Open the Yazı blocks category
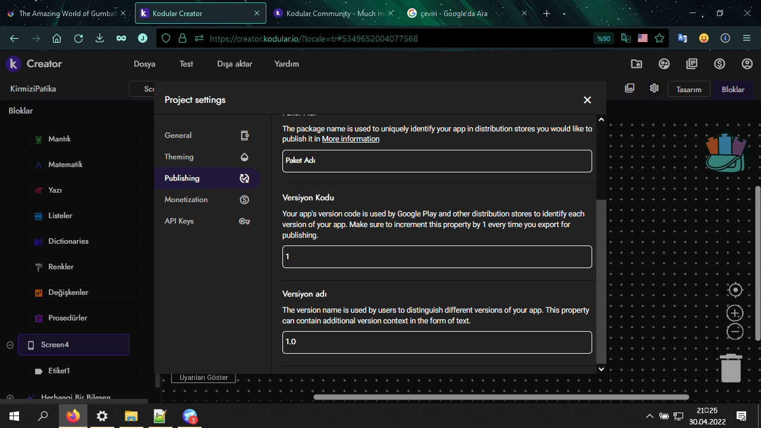The image size is (761, 428). 81,190
